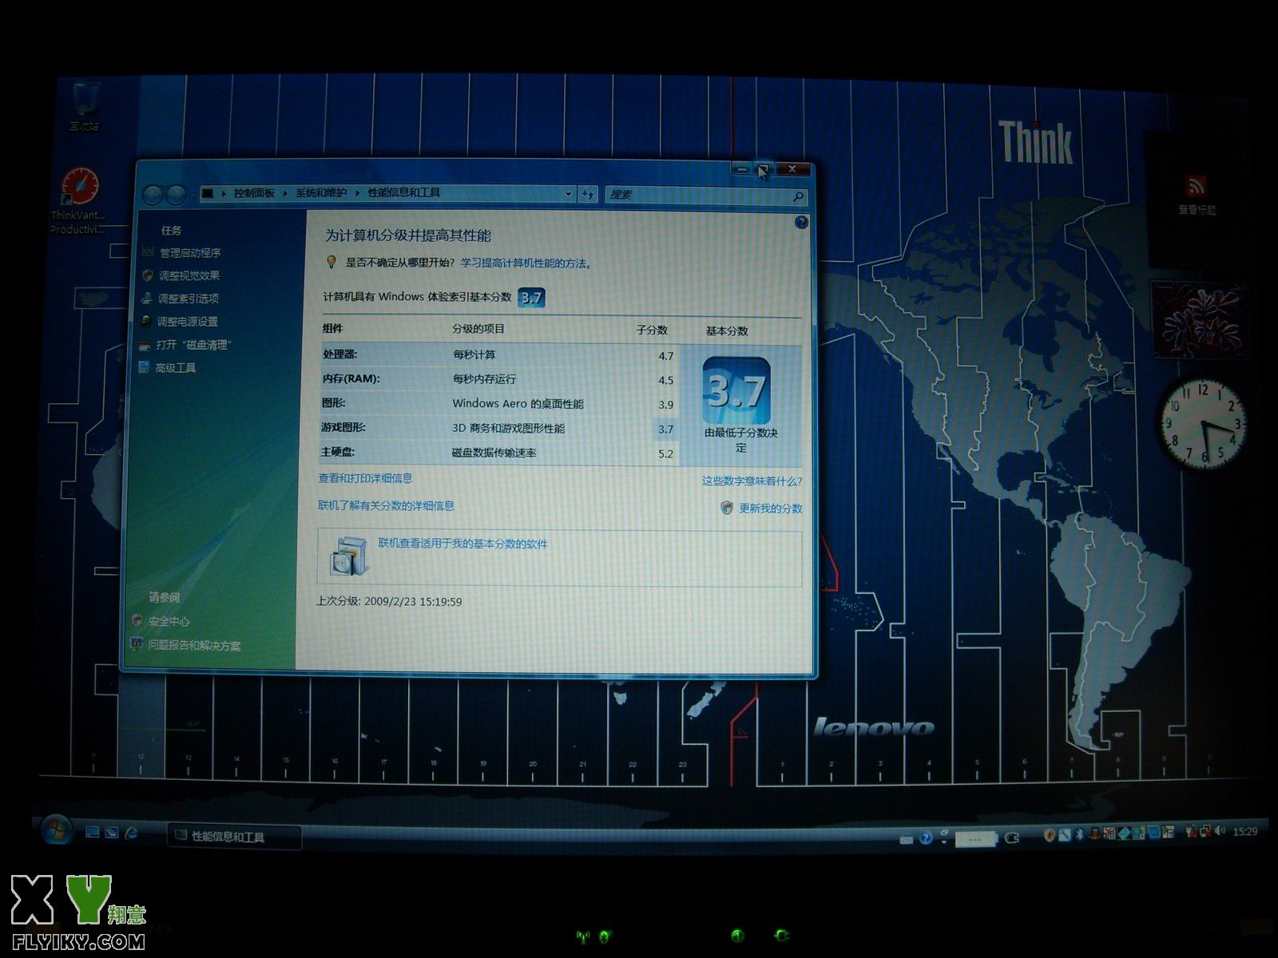Viewport: 1278px width, 958px height.
Task: Click the 3.7 base score badge
Action: (531, 297)
